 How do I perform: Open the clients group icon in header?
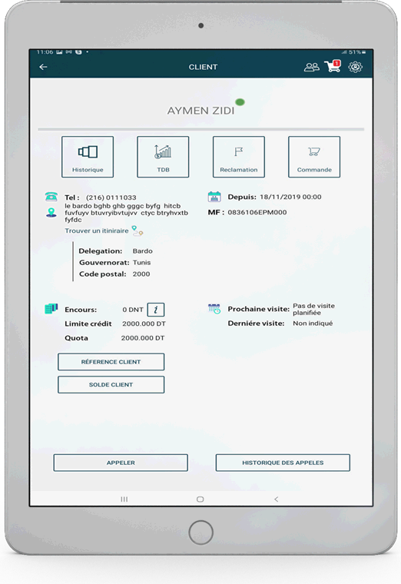tap(312, 67)
